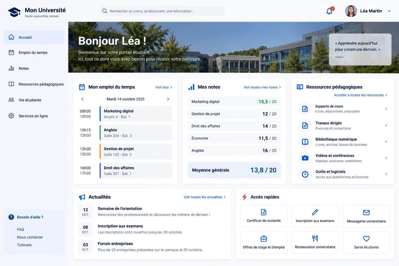Click the Travaux dirigés document icon
The width and height of the screenshot is (399, 266).
(x=305, y=125)
